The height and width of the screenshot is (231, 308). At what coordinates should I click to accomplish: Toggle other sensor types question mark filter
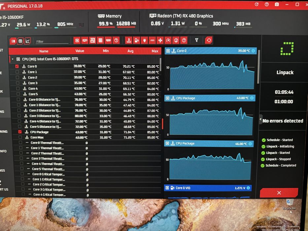(x=184, y=41)
